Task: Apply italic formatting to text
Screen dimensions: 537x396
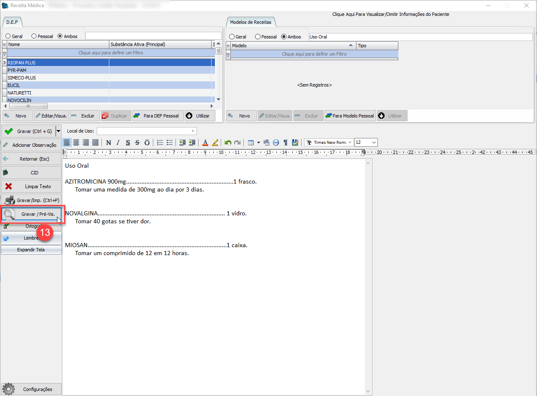Action: 118,143
